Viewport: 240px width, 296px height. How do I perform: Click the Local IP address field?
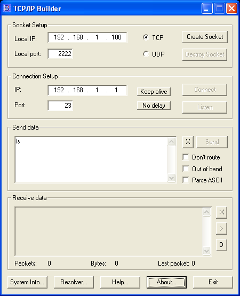coord(87,37)
